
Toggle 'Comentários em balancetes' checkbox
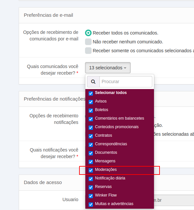[x=91, y=119]
